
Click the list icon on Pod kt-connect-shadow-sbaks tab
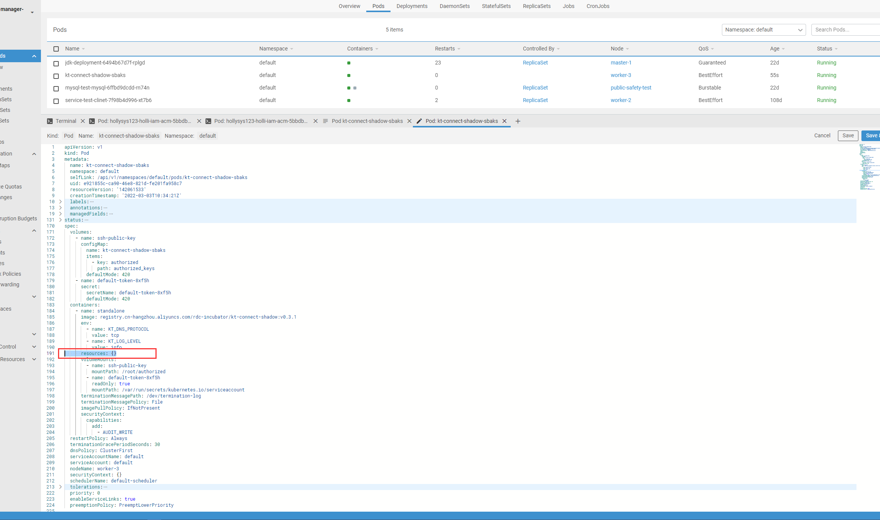pyautogui.click(x=325, y=121)
